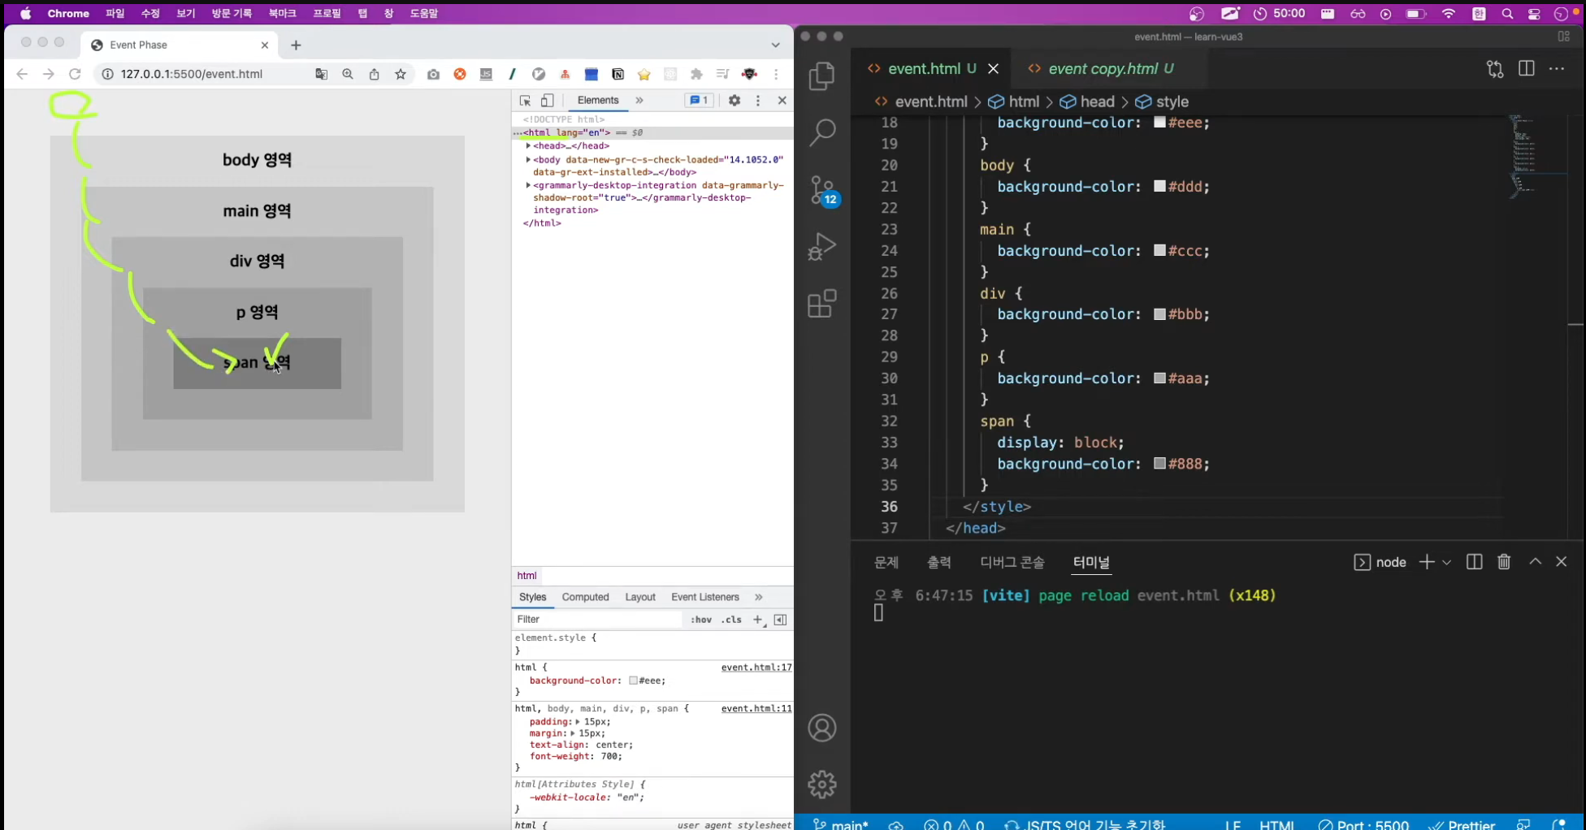
Task: Open the event.html:17 source link
Action: (x=756, y=668)
